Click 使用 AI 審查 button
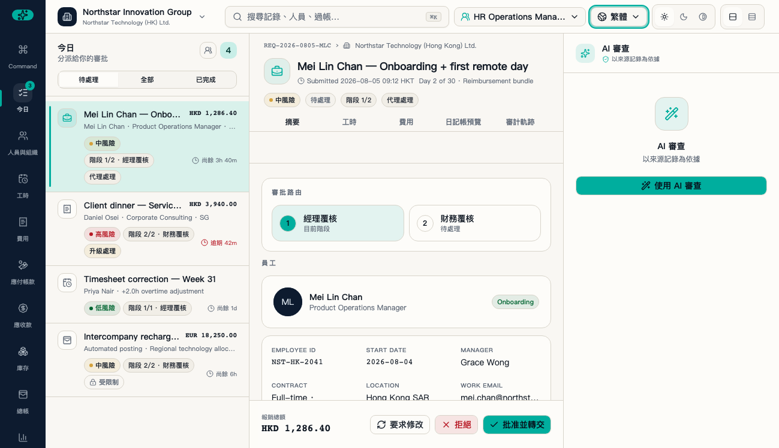Image resolution: width=779 pixels, height=448 pixels. click(671, 186)
